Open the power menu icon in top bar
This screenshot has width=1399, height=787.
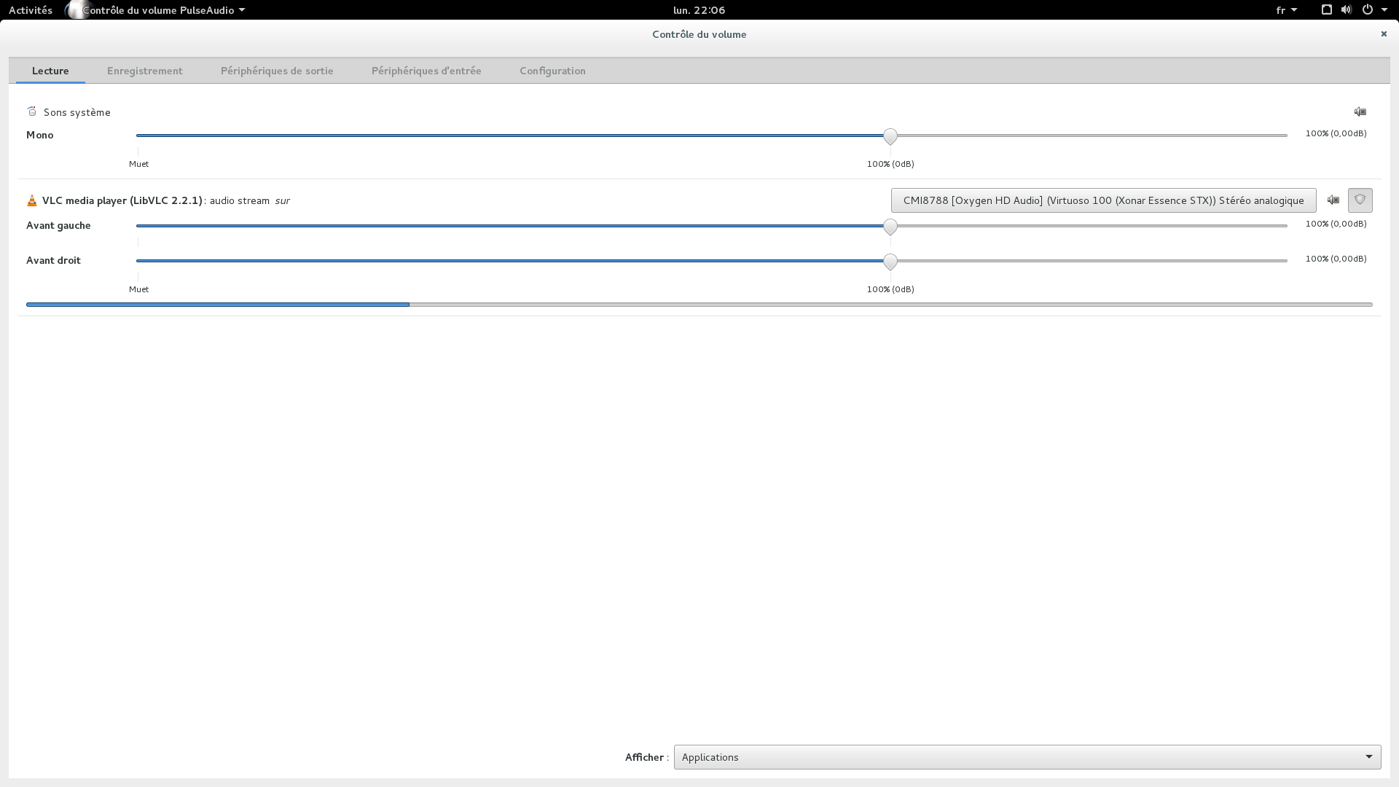pos(1368,10)
